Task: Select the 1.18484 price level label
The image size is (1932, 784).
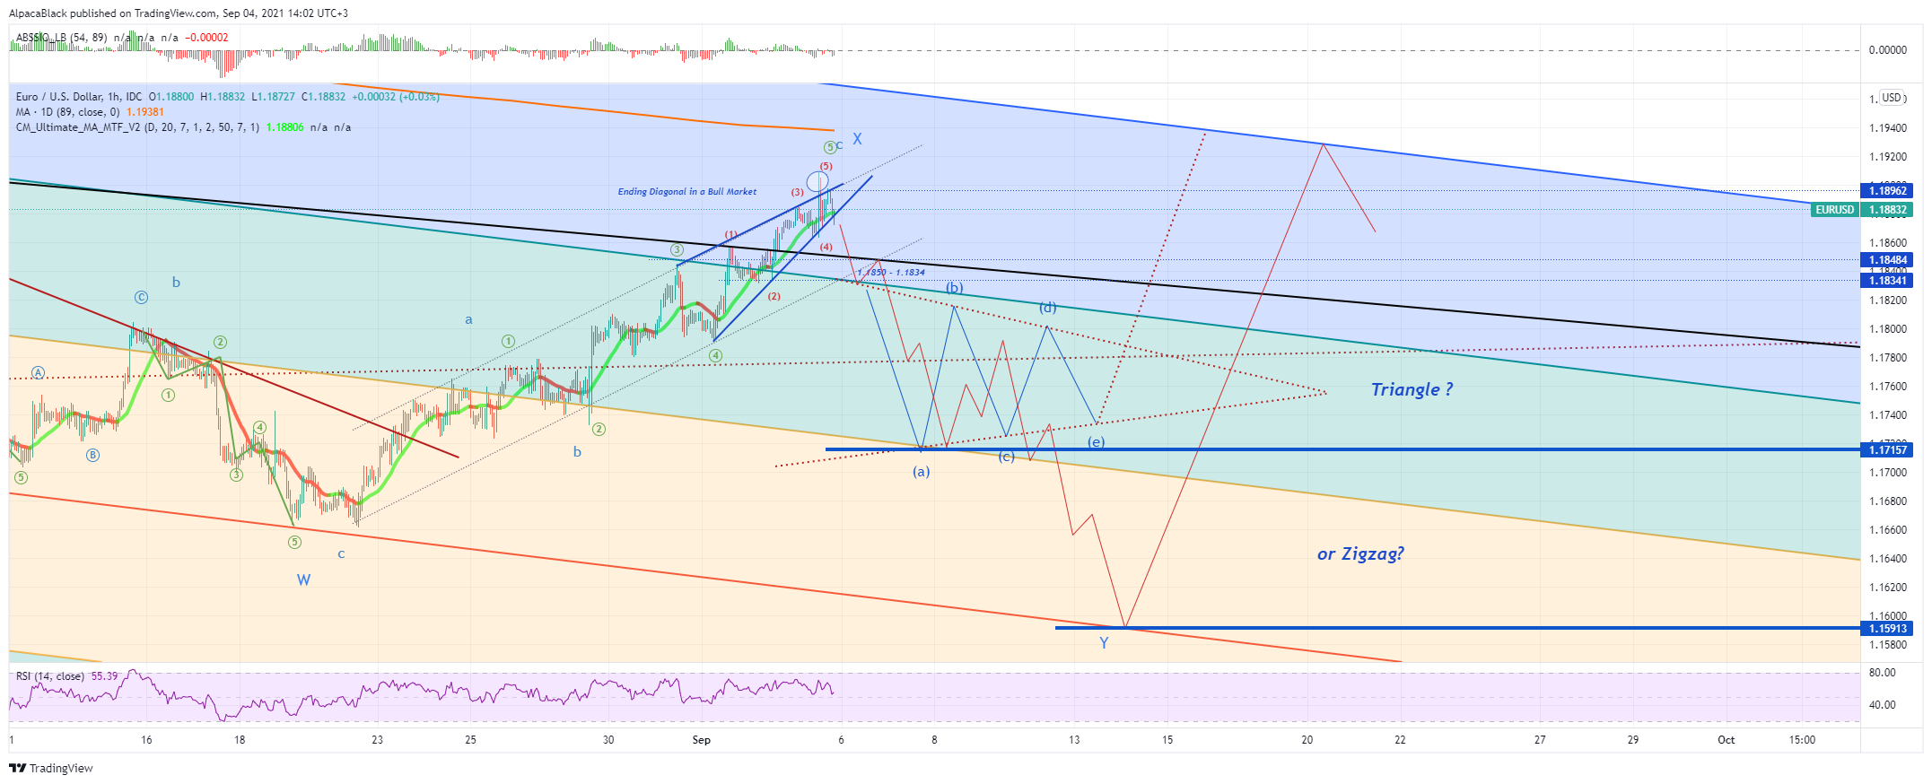Action: (x=1887, y=260)
